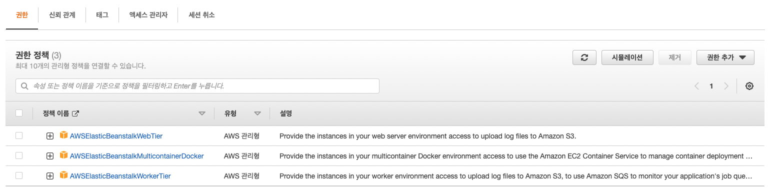Switch to the 액세스 관리자 tab

click(148, 15)
